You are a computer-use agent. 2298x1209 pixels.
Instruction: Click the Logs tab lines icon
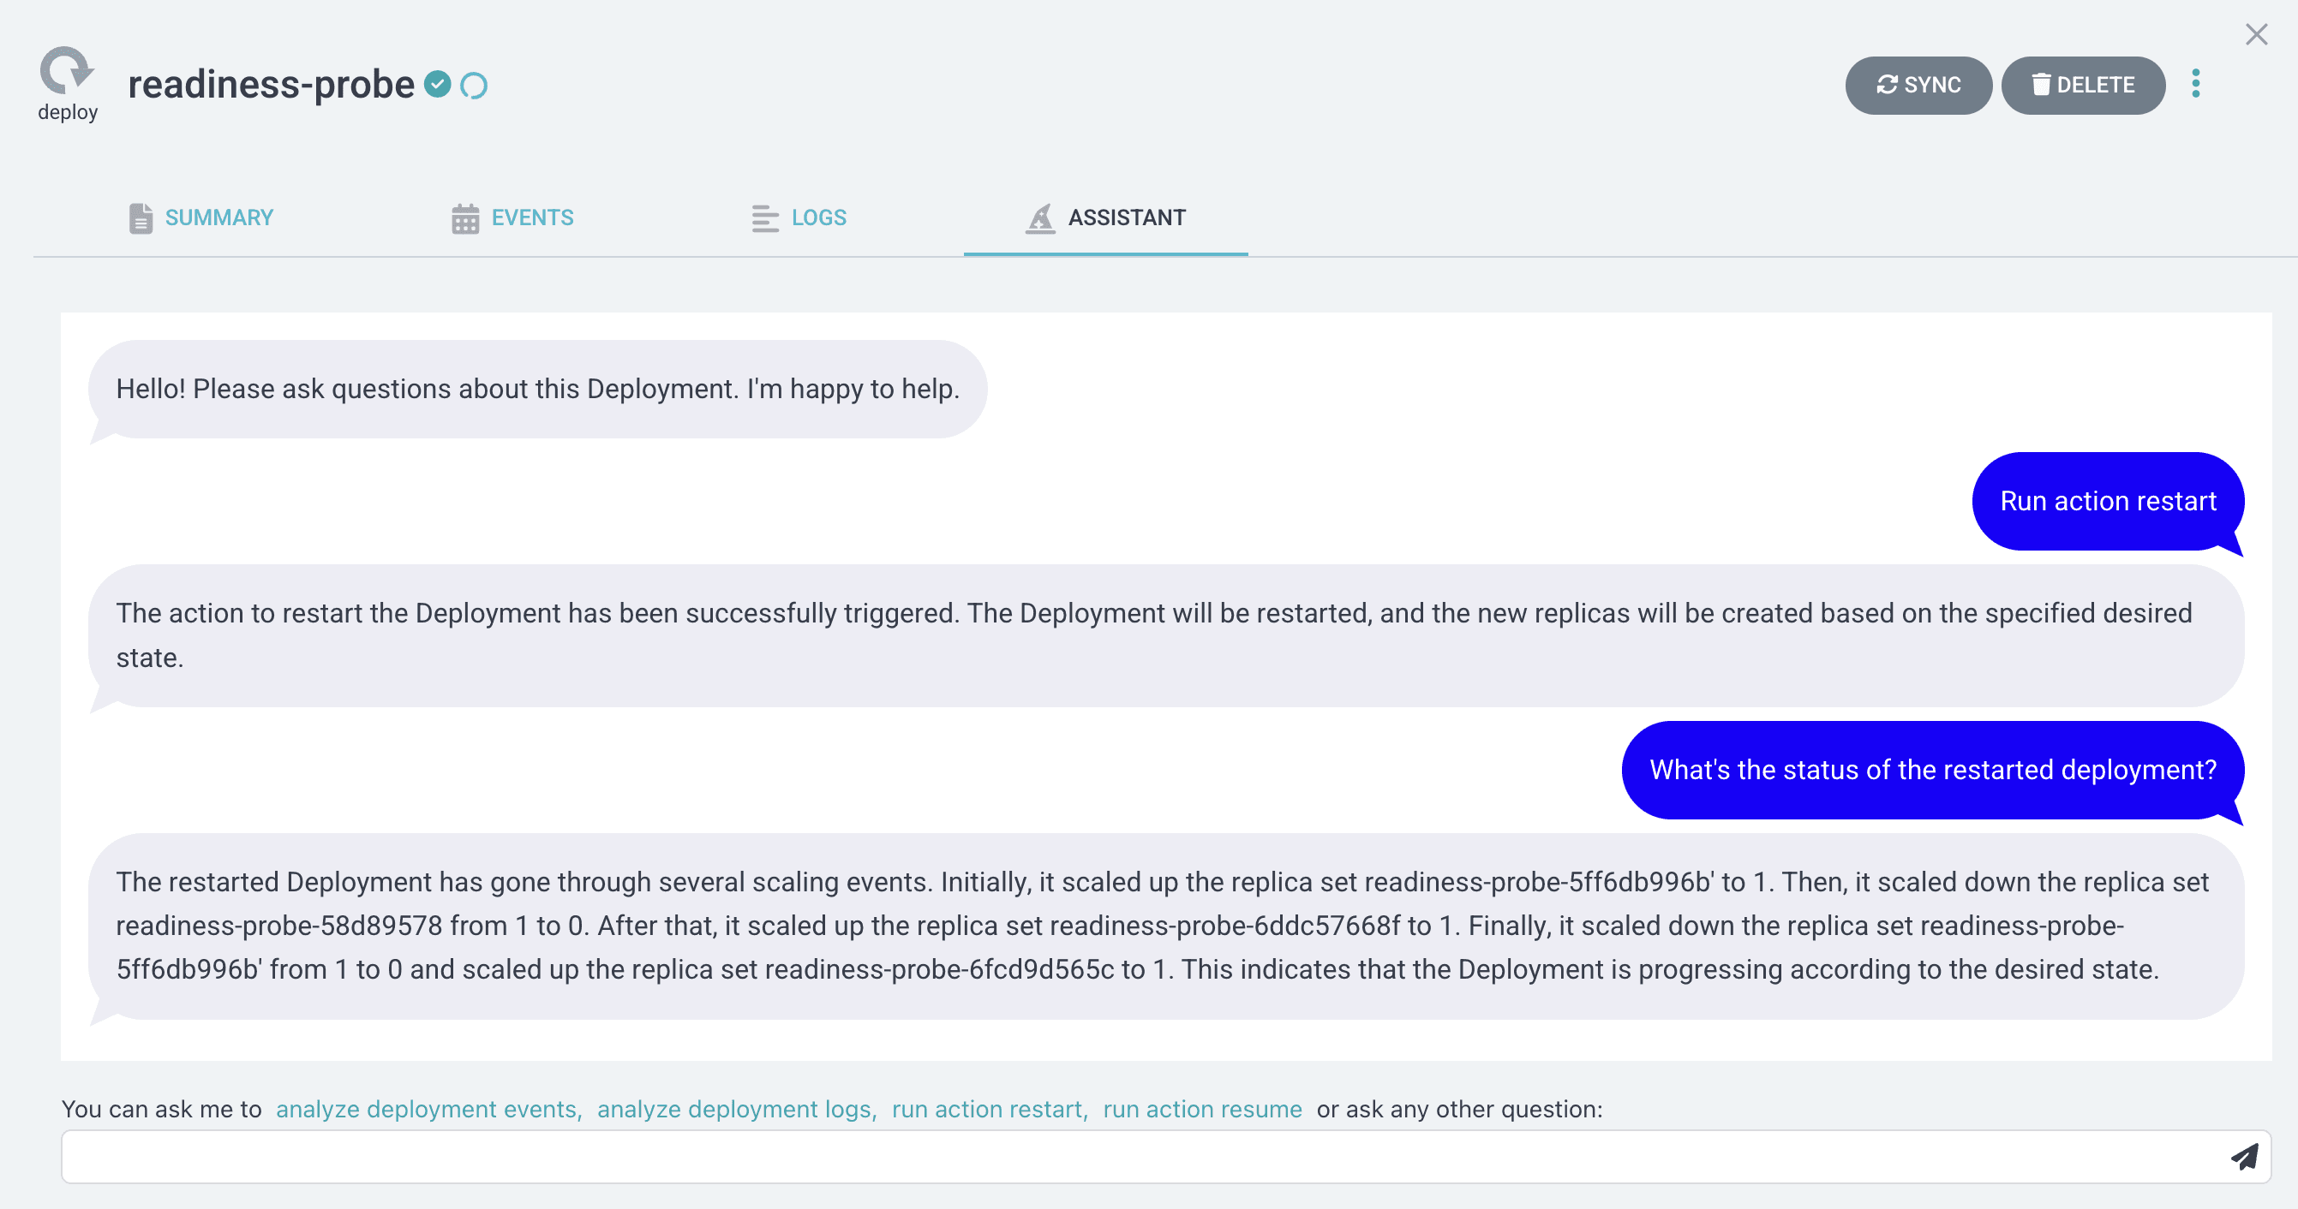coord(764,217)
